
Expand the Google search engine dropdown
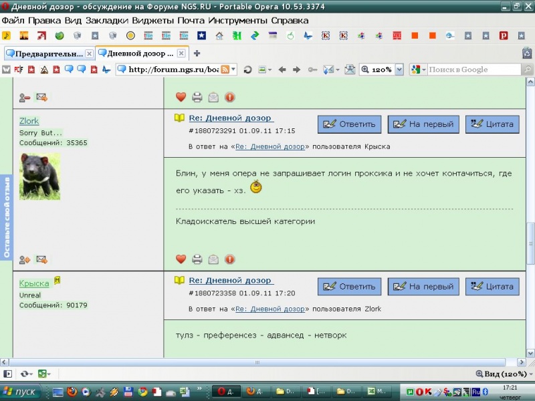point(419,70)
